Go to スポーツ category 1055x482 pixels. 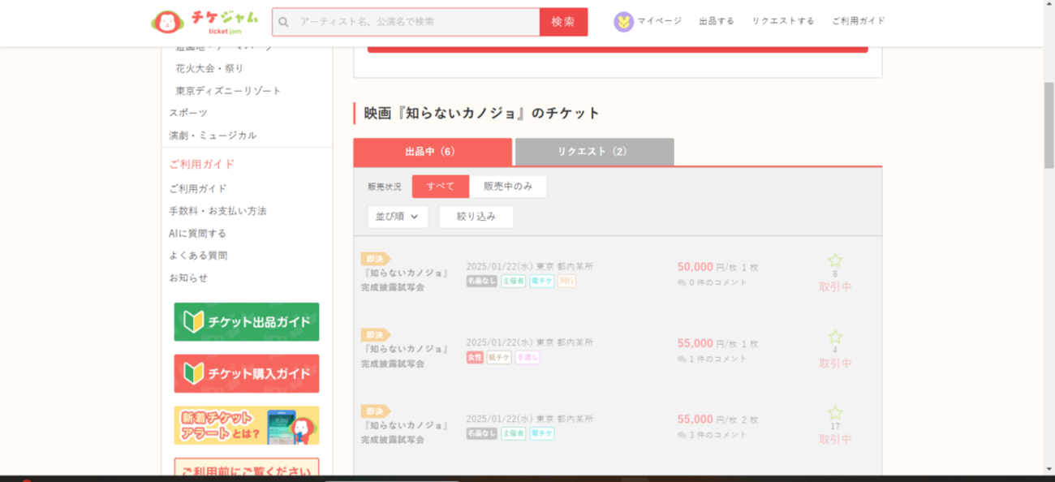(x=188, y=113)
